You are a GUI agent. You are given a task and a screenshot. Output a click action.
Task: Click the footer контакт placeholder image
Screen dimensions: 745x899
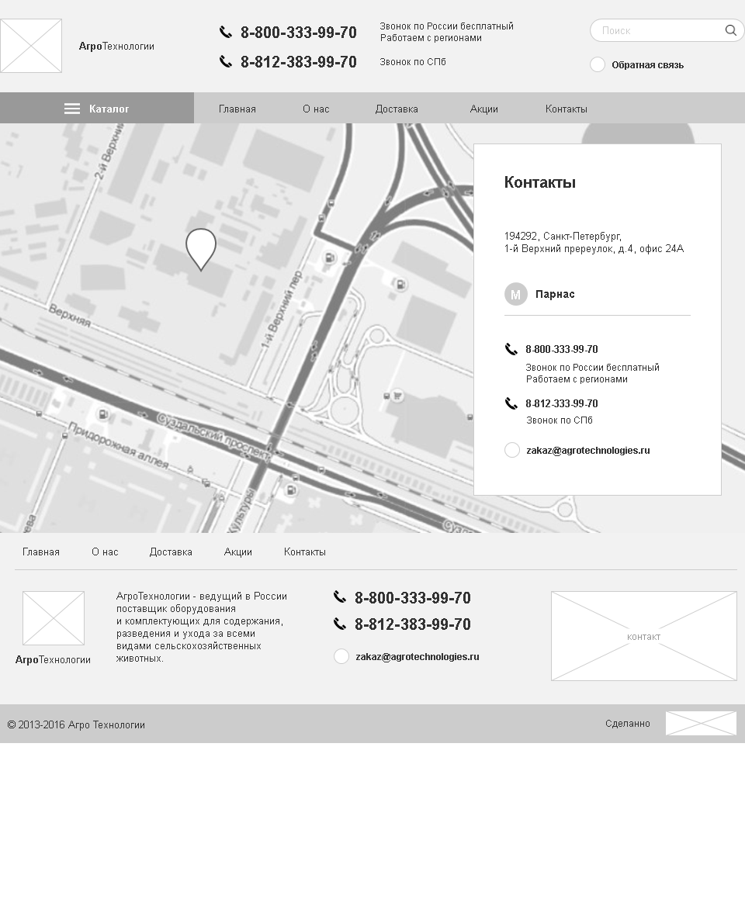tap(643, 636)
